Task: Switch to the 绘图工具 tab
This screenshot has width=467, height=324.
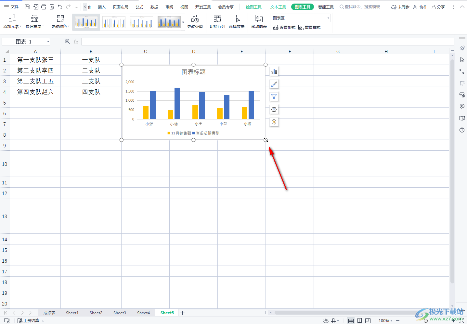Action: click(254, 7)
